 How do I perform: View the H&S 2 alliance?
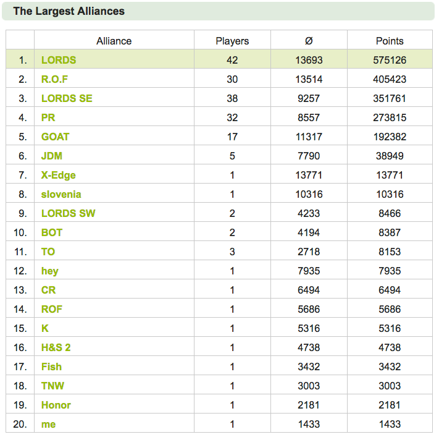pos(56,347)
